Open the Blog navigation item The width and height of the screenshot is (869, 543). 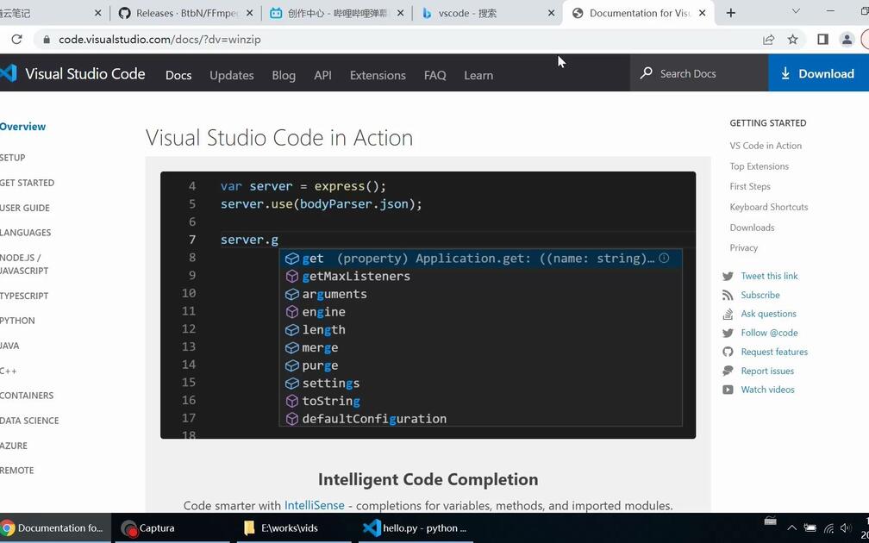(284, 75)
